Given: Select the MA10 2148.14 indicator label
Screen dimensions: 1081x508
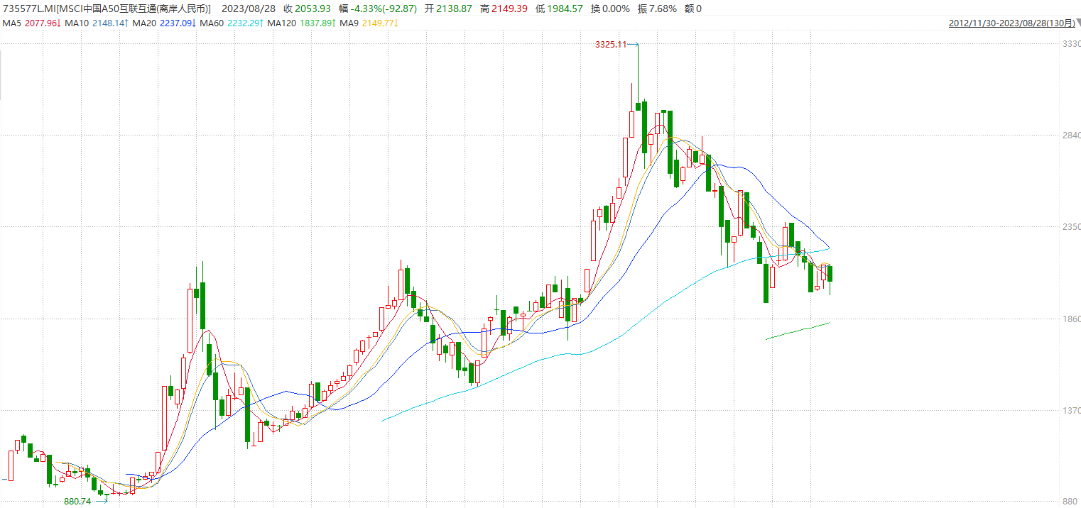Looking at the screenshot, I should (x=96, y=23).
